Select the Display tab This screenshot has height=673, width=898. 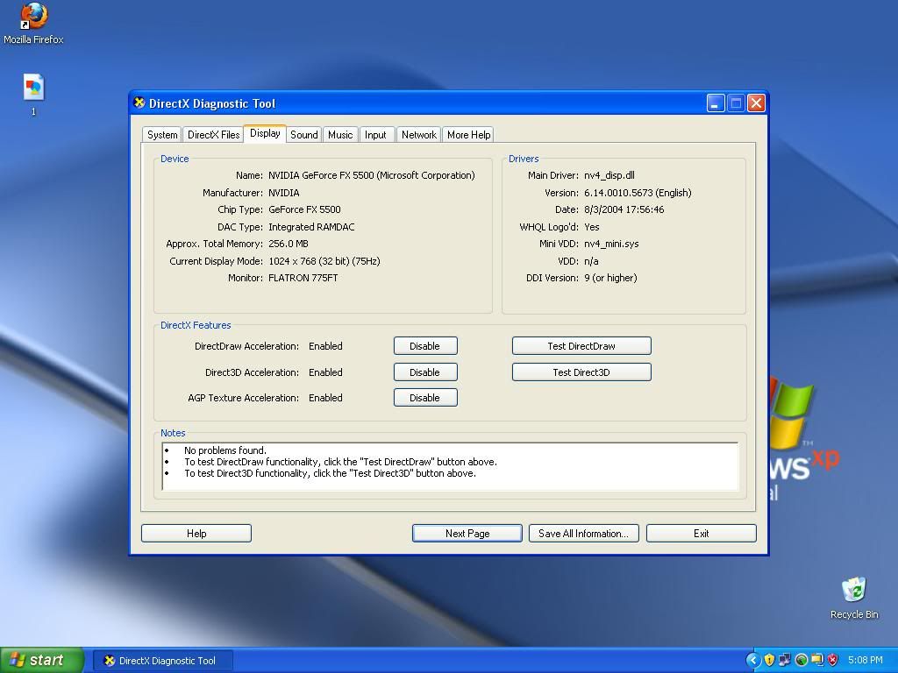265,133
